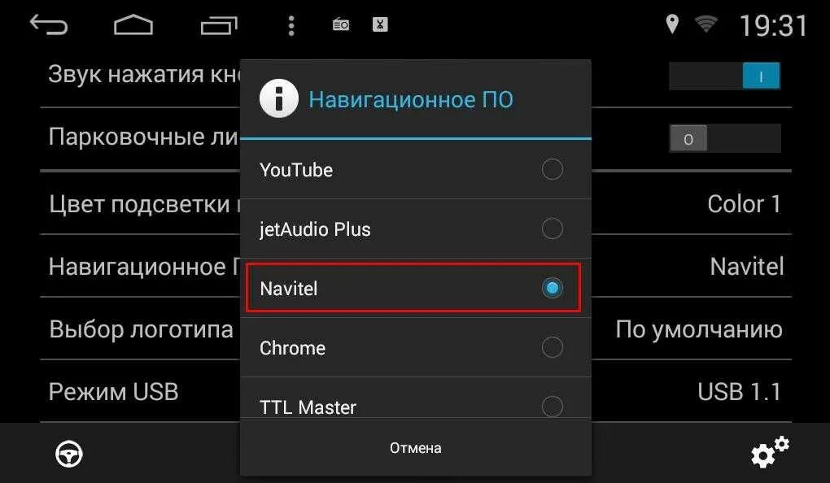Open the gears settings icon
830x483 pixels.
coord(770,452)
